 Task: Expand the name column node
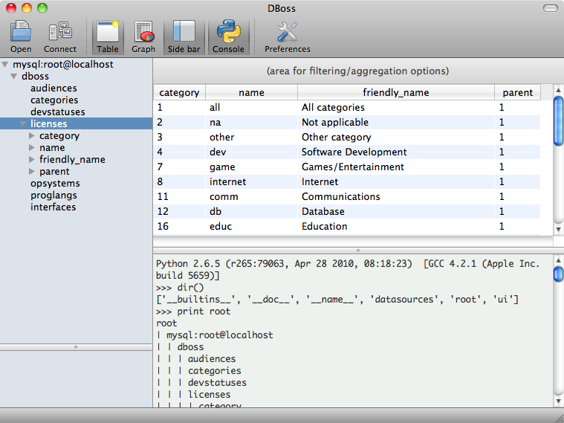[x=32, y=148]
